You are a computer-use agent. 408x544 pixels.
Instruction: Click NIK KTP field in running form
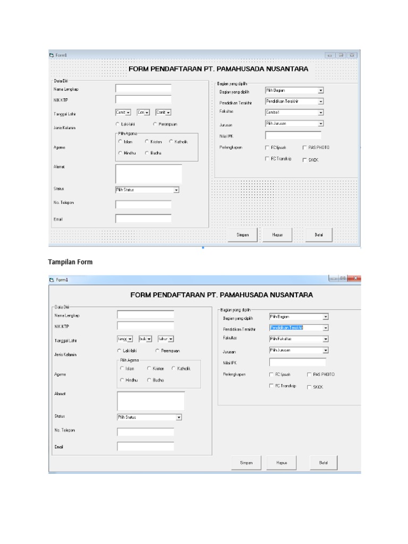(x=146, y=326)
